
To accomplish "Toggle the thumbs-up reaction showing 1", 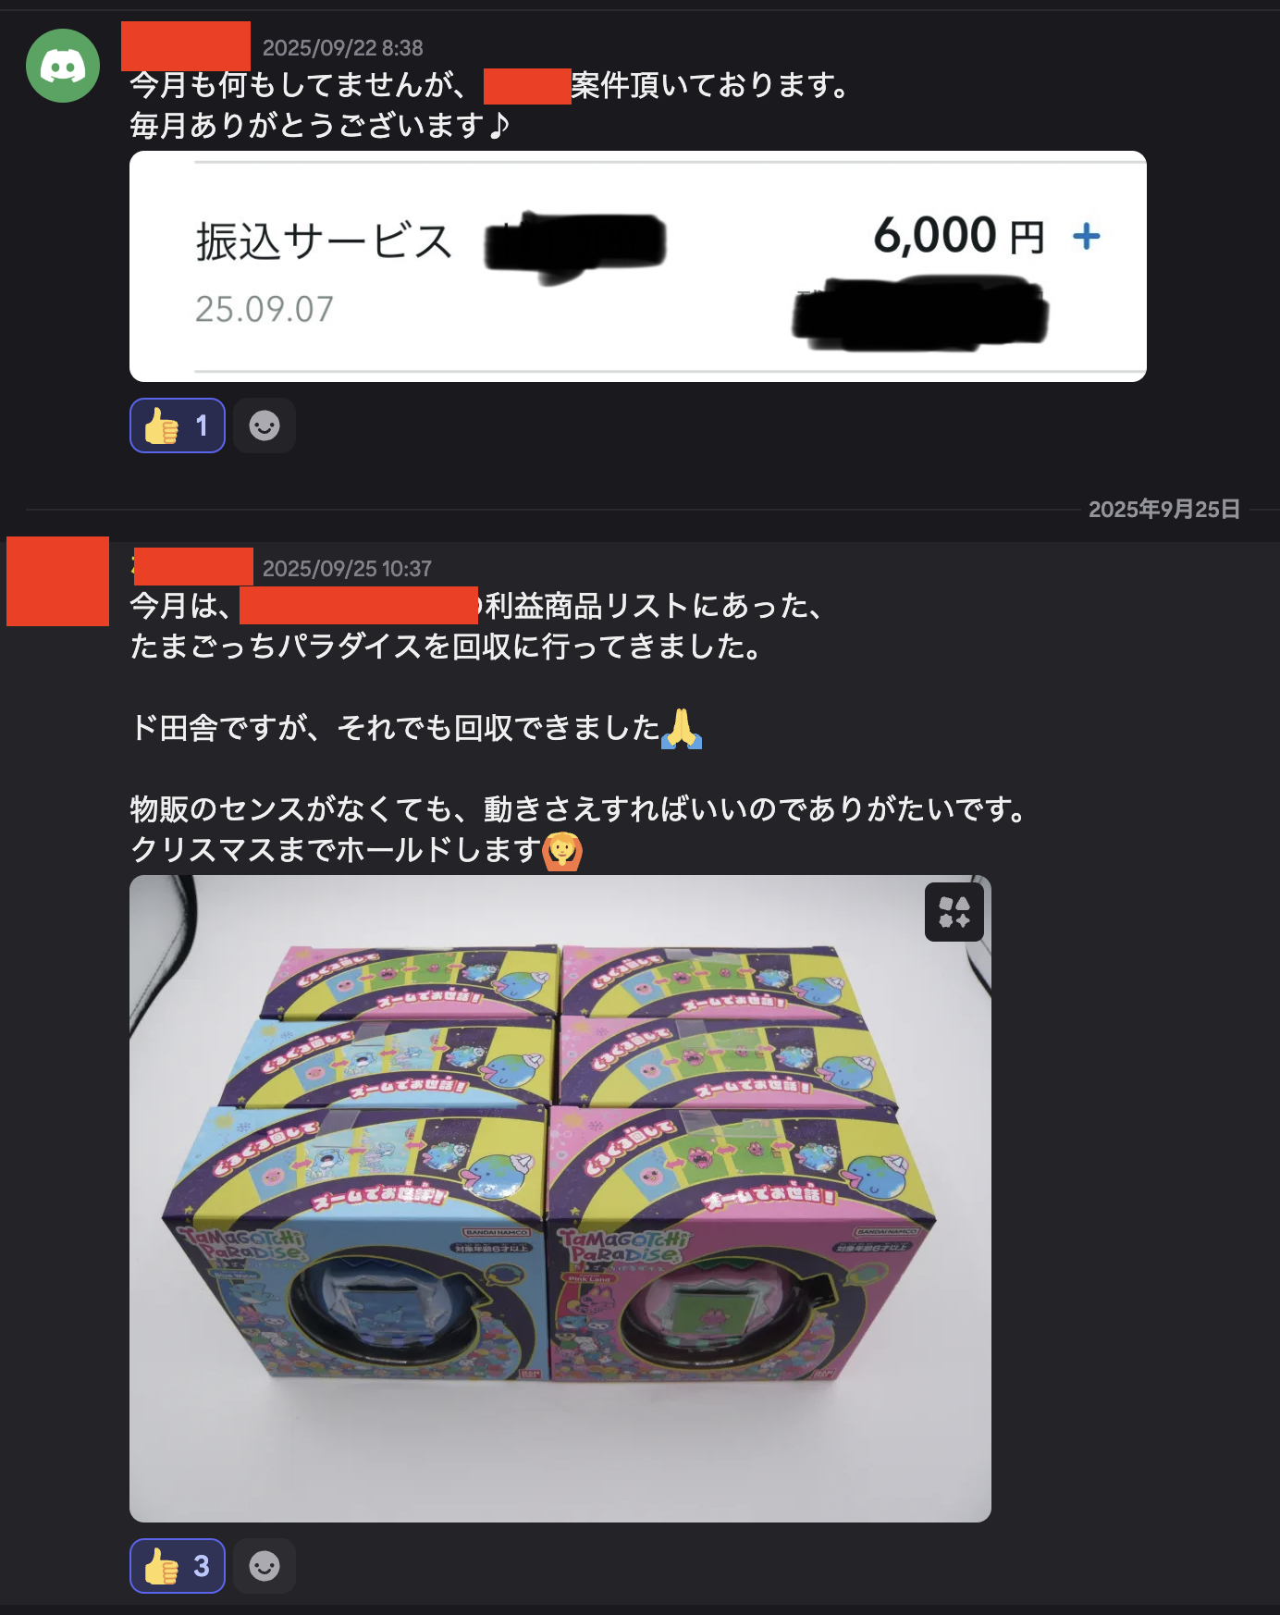I will pos(178,425).
